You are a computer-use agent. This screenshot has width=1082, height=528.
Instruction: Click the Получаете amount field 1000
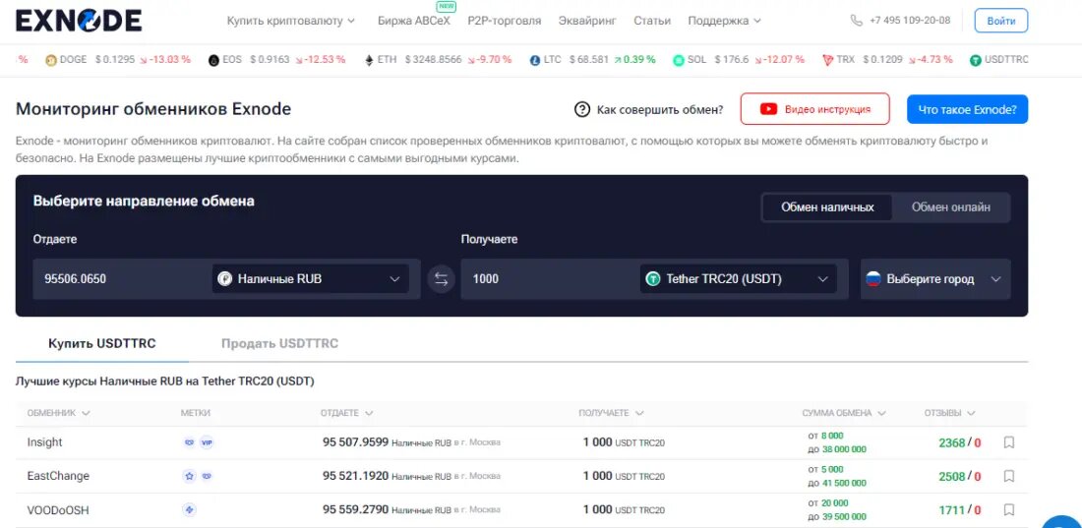(550, 279)
